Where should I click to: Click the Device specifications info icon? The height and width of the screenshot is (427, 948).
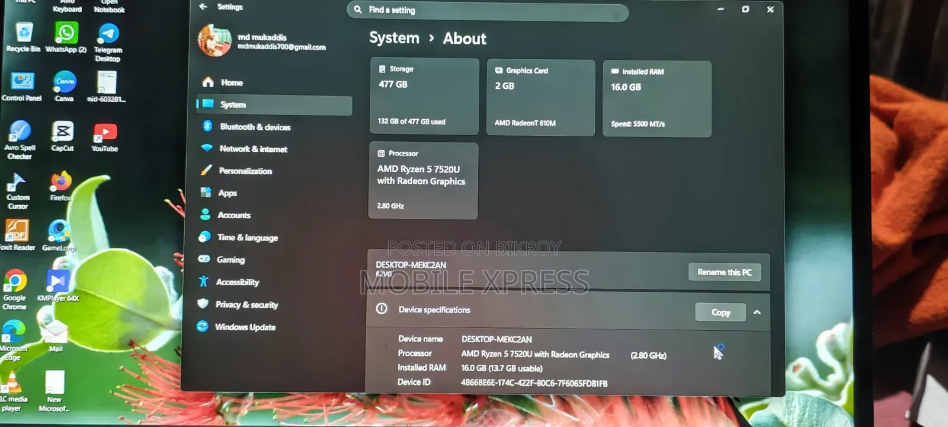pyautogui.click(x=382, y=308)
